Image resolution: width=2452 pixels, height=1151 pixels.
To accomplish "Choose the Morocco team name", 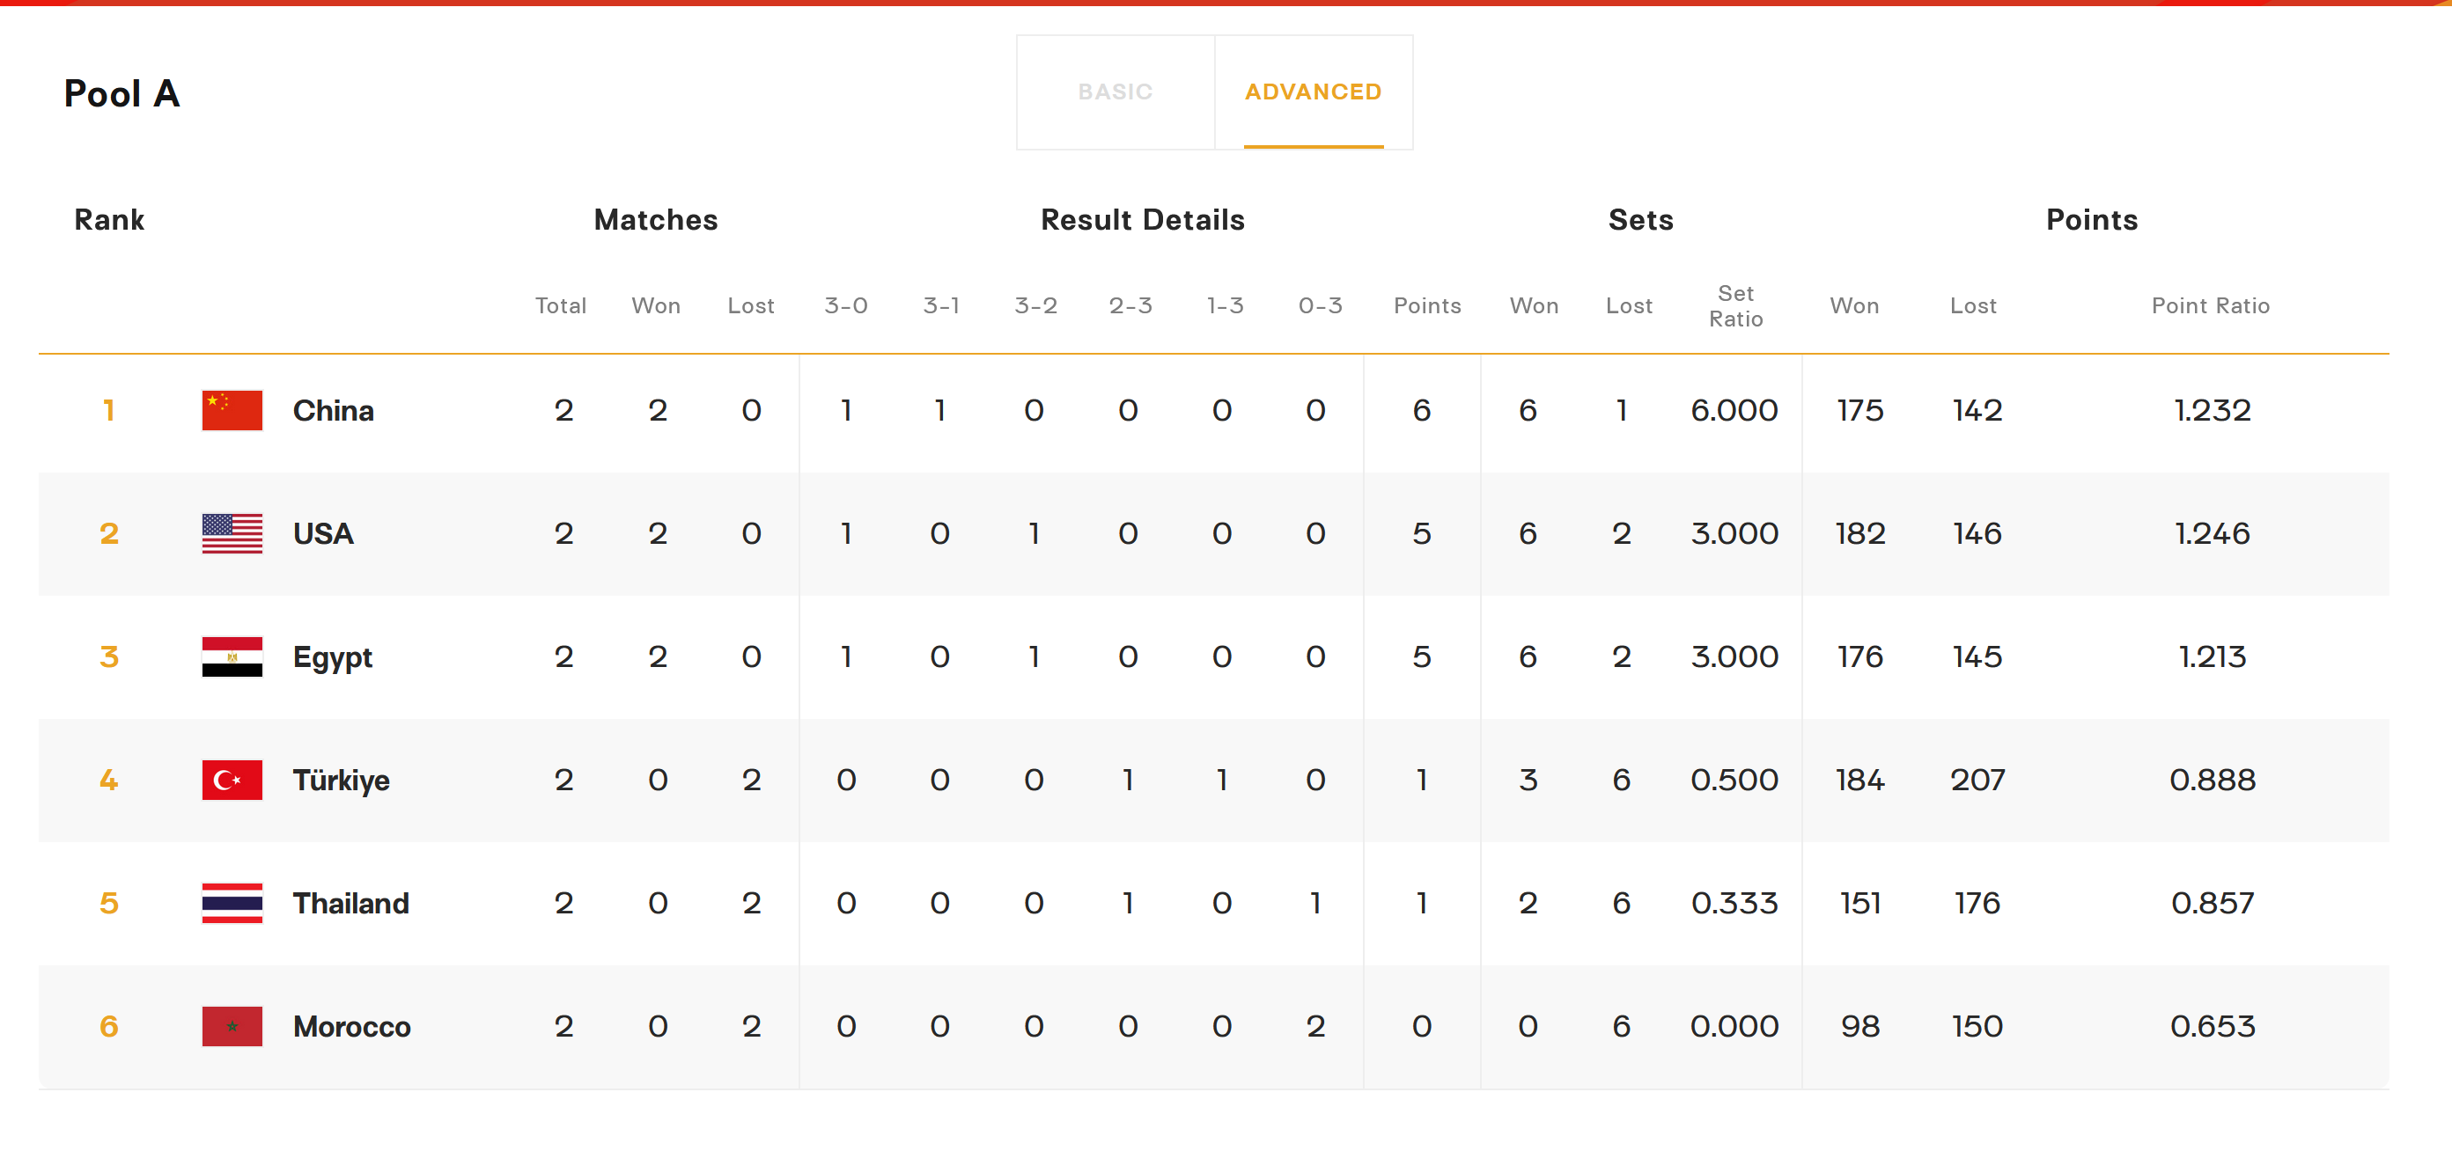I will click(x=351, y=1026).
